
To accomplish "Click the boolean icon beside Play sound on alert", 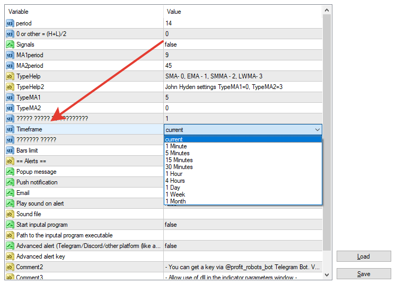I will pos(10,203).
